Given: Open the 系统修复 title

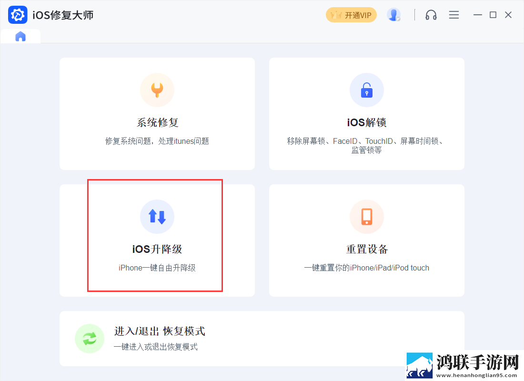Looking at the screenshot, I should point(157,122).
